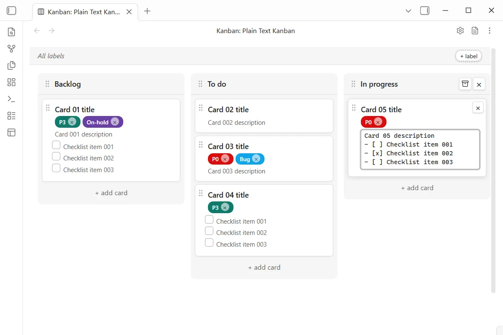Click the checklist ribbon icon
Screen dimensions: 503x335
pyautogui.click(x=11, y=116)
